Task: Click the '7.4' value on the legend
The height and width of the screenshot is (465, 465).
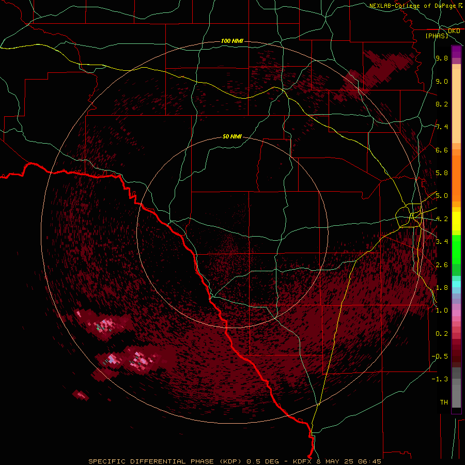Action: (442, 127)
